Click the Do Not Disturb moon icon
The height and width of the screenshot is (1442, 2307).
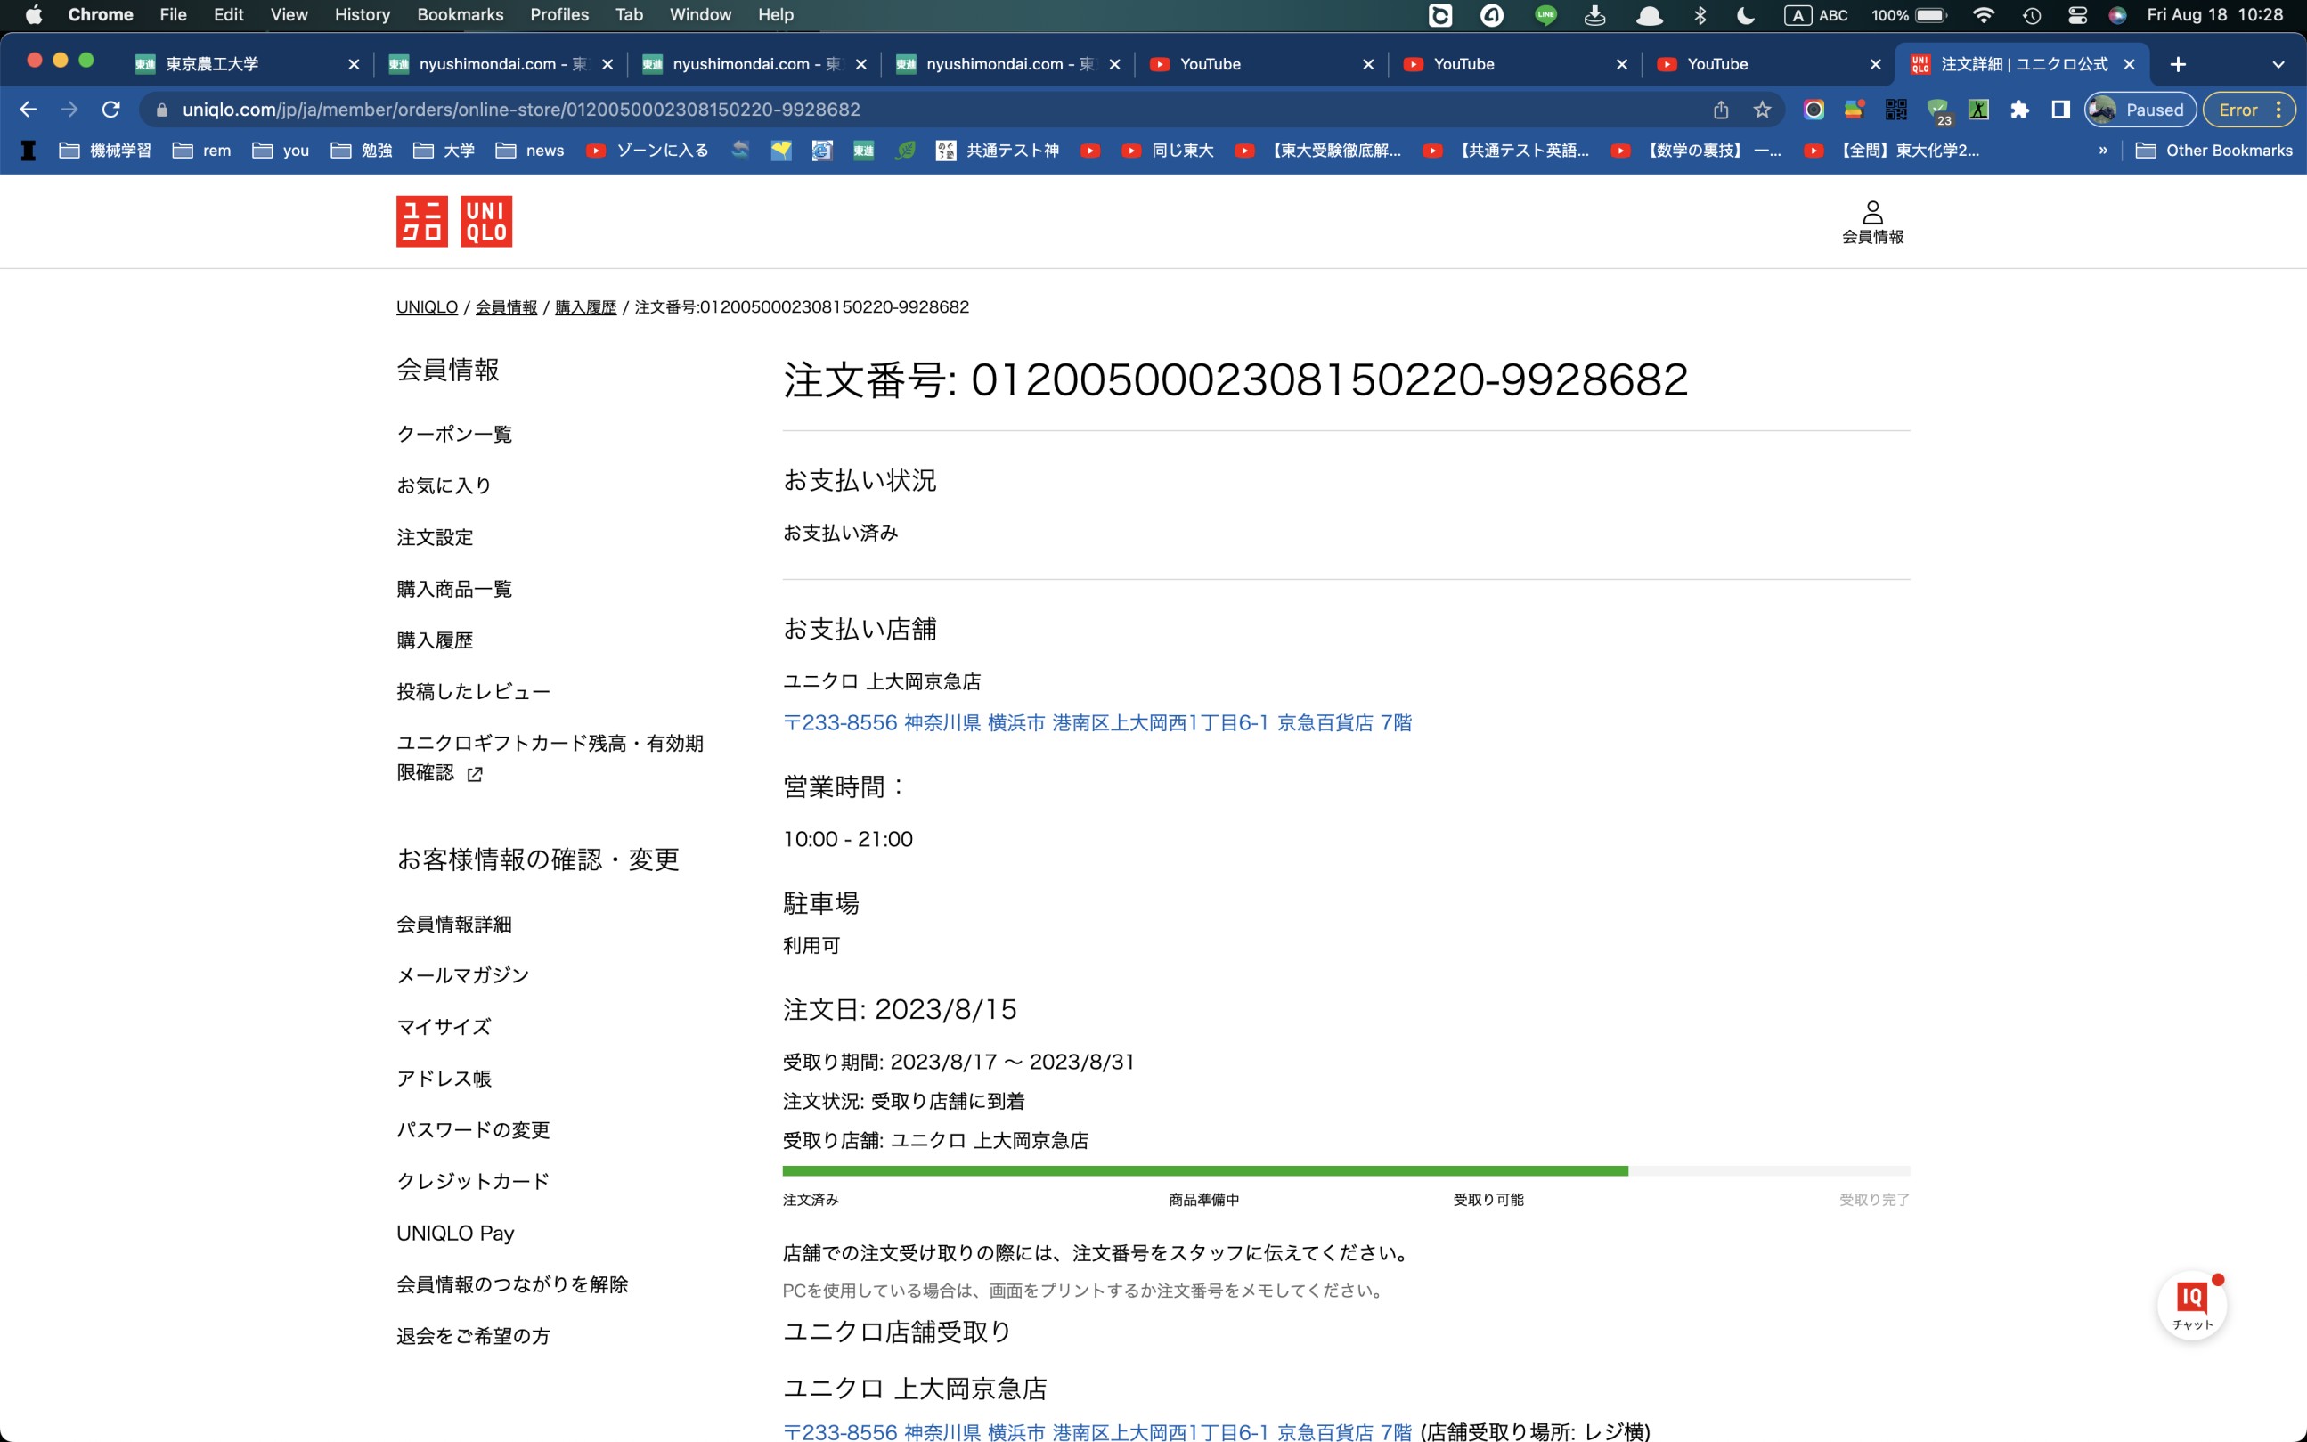(1745, 15)
